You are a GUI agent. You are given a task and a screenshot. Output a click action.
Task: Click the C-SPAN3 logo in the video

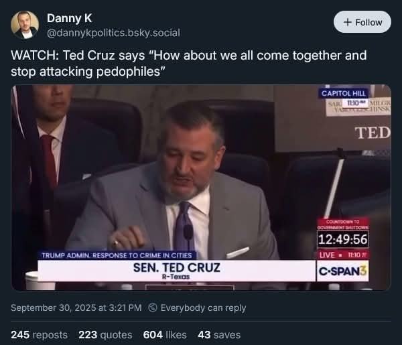click(x=343, y=270)
